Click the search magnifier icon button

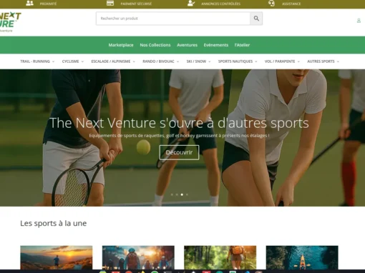[256, 19]
